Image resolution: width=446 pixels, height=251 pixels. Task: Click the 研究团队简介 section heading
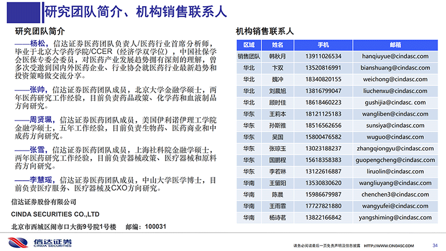[40, 31]
